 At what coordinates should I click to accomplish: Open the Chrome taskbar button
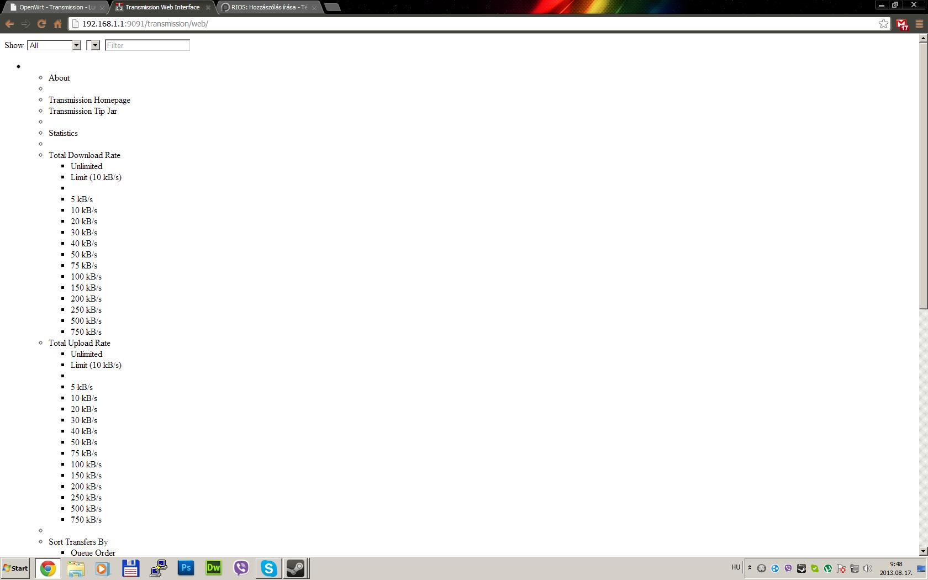tap(48, 568)
